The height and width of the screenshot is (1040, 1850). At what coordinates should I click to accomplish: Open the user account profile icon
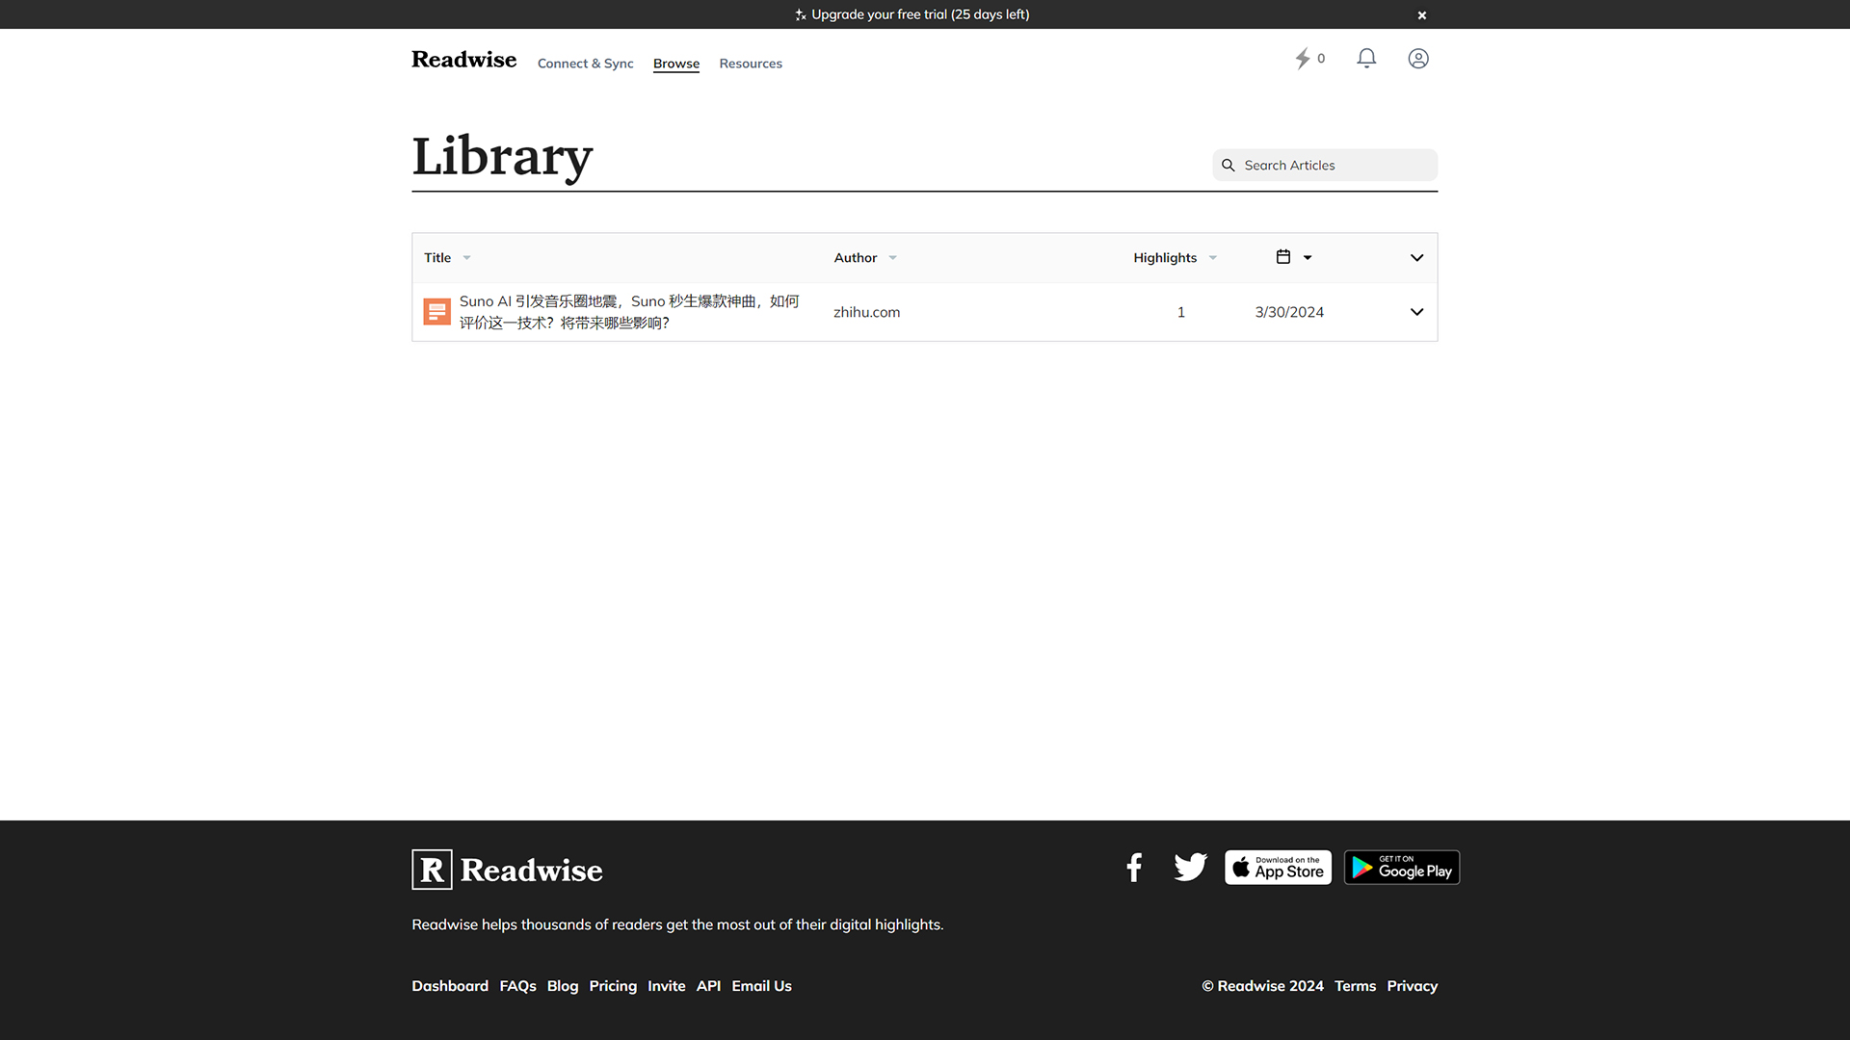[1418, 59]
